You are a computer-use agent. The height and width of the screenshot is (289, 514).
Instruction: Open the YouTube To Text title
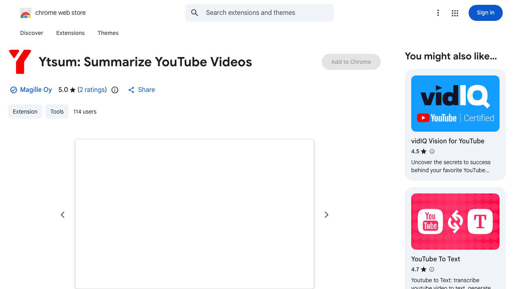click(436, 259)
